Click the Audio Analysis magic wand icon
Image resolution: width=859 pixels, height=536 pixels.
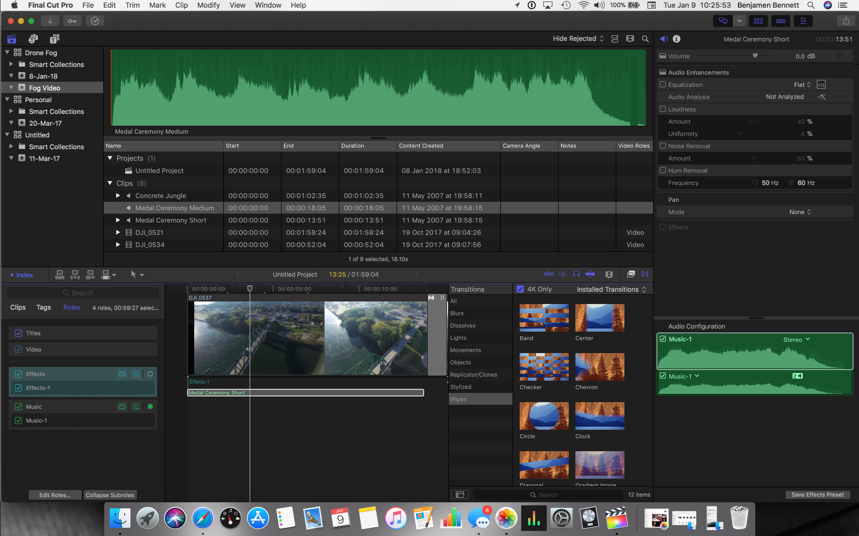coord(822,97)
